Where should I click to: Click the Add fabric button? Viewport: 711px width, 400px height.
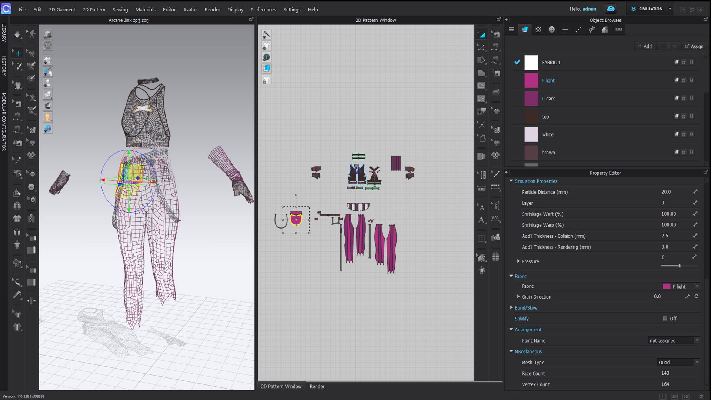coord(645,46)
